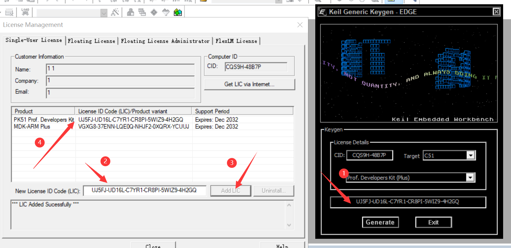This screenshot has height=248, width=511.
Task: Click LIC code VGXG8-37ENN-LQE0Q in list
Action: tap(134, 126)
